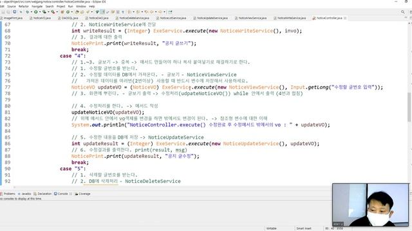Switch to the DAOSQL.java editor tab
Image resolution: width=412 pixels, height=231 pixels.
(68, 18)
